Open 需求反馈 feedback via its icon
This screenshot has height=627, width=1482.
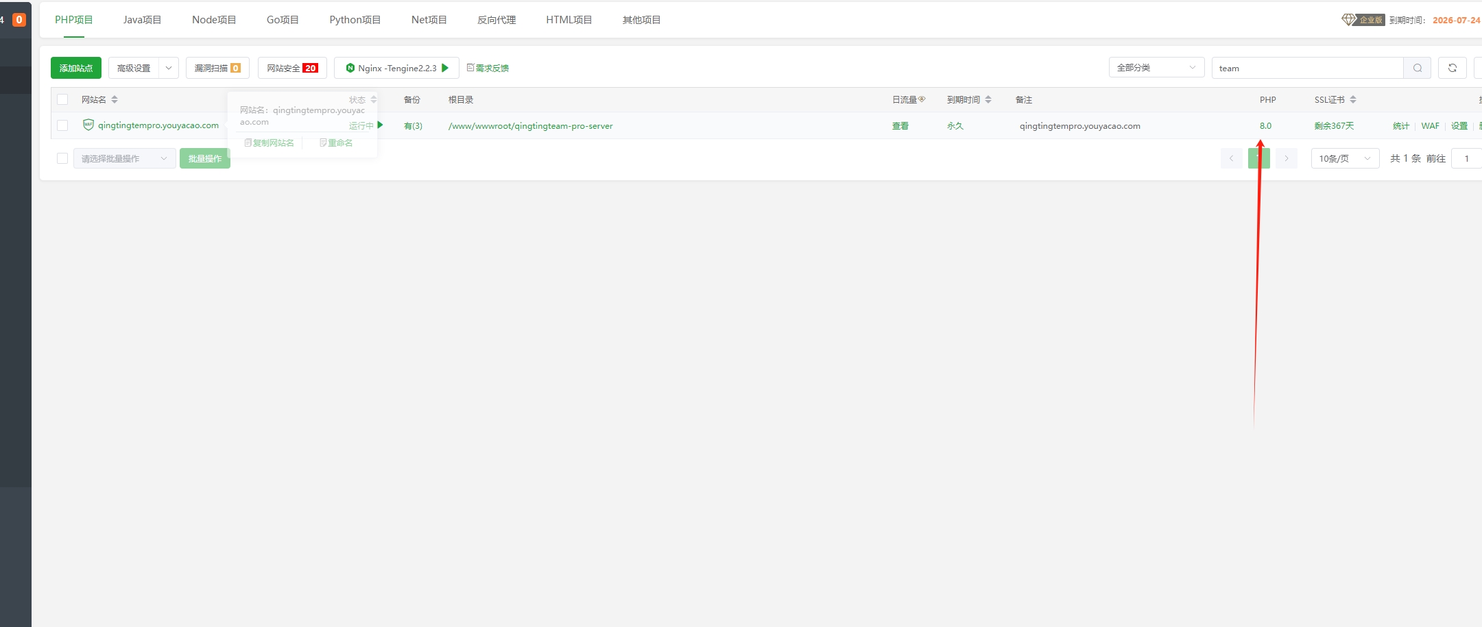coord(469,68)
